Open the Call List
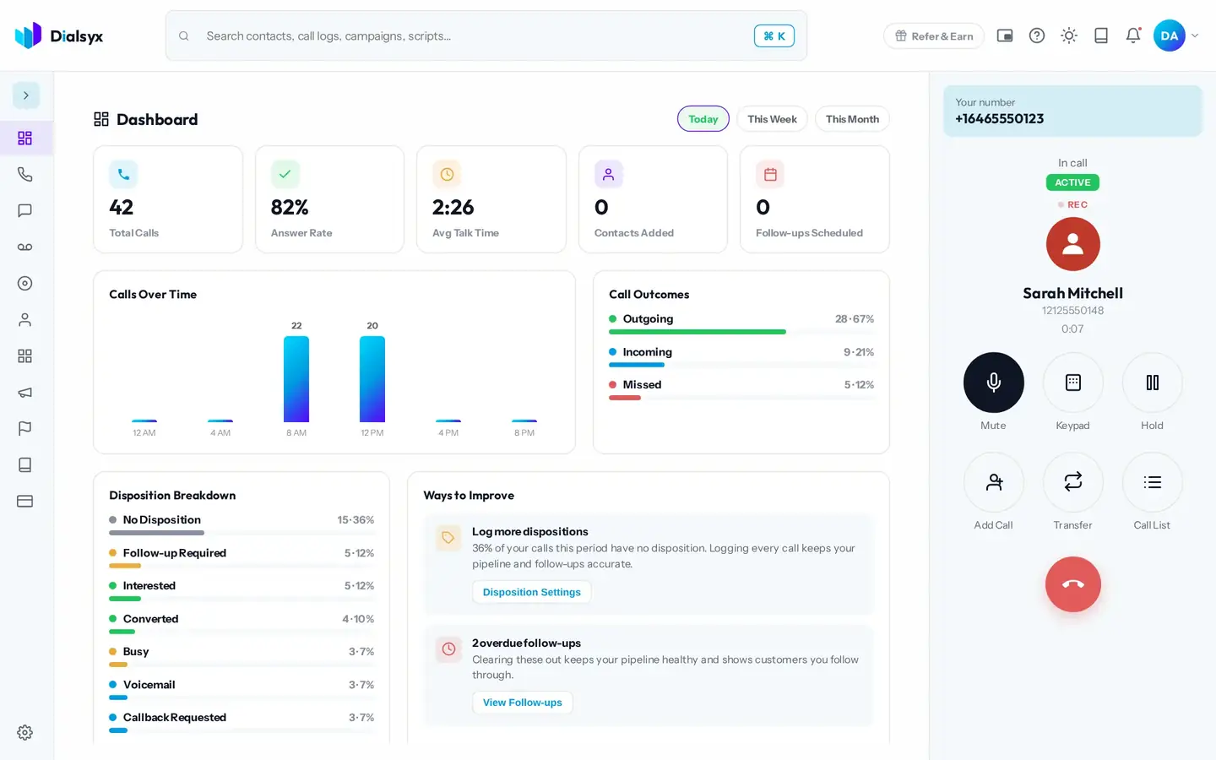The image size is (1216, 760). click(1152, 482)
